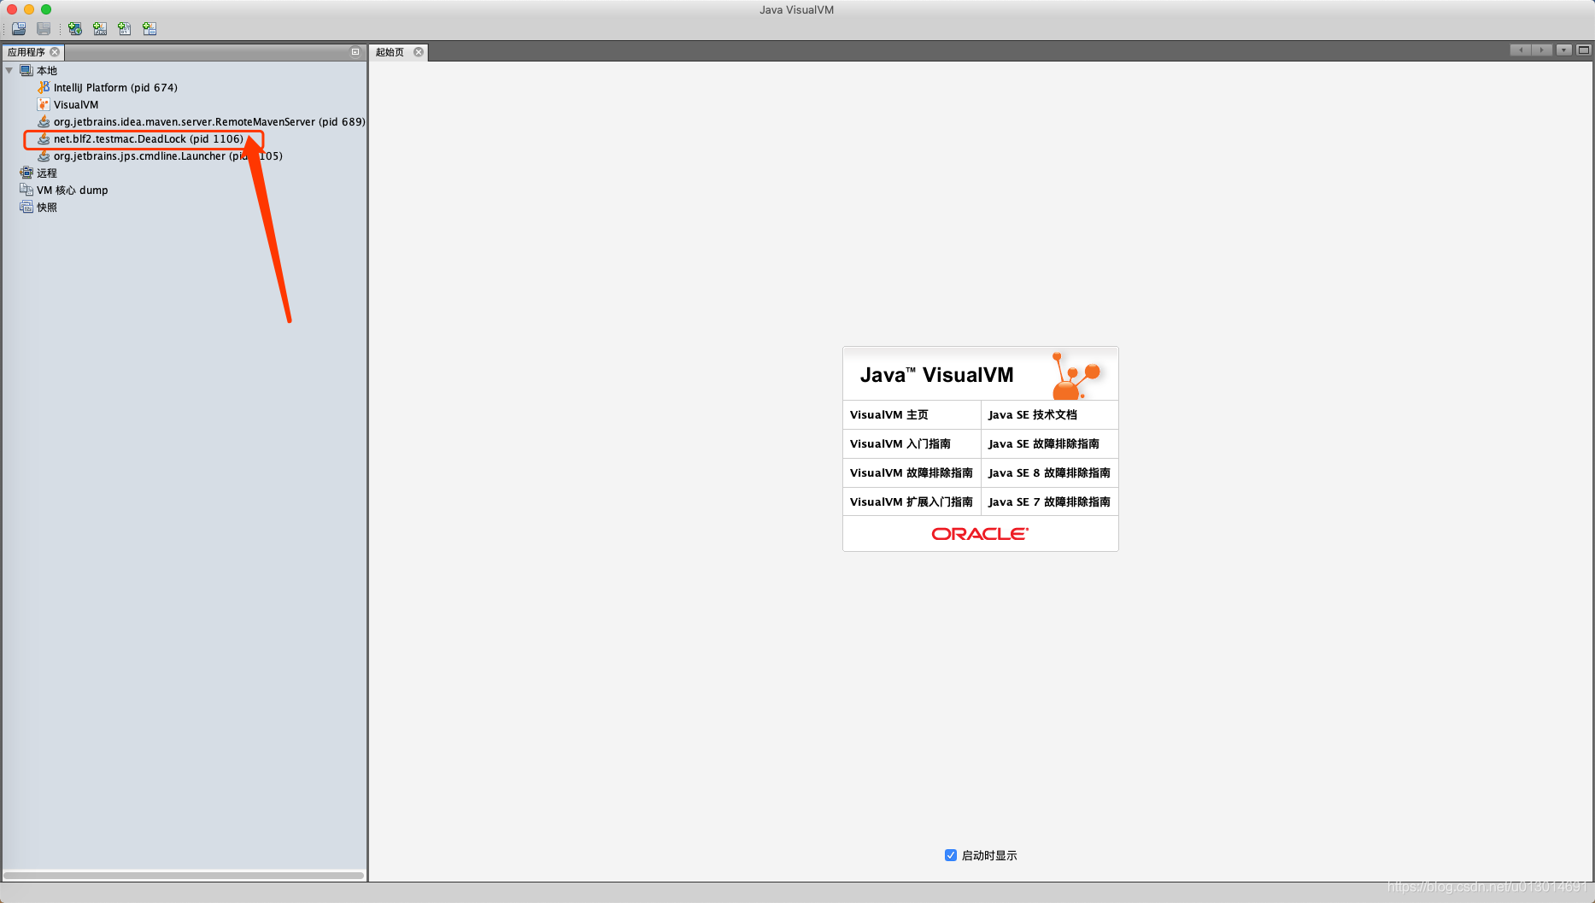Close the 应用程序 panel tab

click(56, 52)
